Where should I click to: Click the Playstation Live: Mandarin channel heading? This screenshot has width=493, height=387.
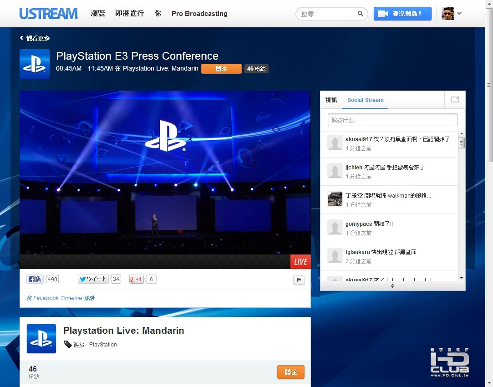tap(123, 331)
